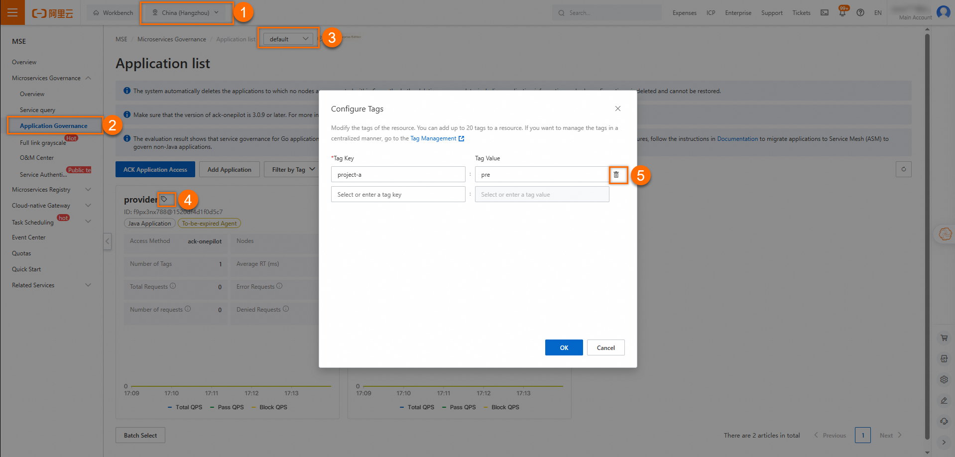Open the AI assistant floating icon

pyautogui.click(x=945, y=233)
